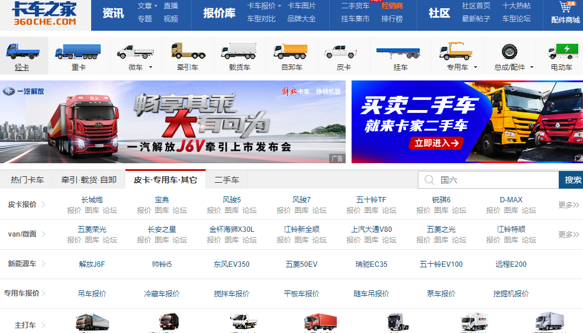
Task: Open the 五菱荣光 link
Action: coord(92,229)
